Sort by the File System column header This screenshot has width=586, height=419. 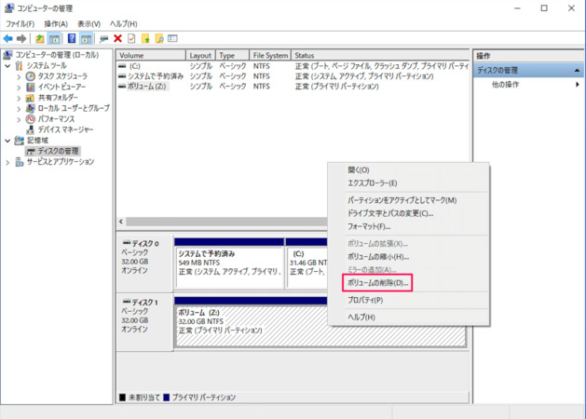click(x=270, y=55)
